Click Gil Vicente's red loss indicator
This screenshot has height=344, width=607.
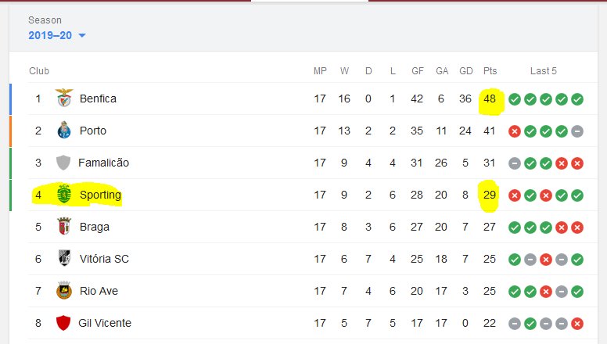pos(577,324)
